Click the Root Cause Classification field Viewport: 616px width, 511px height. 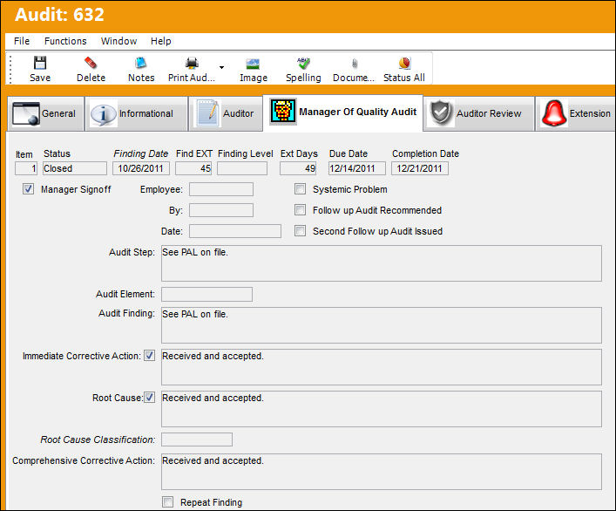point(197,439)
